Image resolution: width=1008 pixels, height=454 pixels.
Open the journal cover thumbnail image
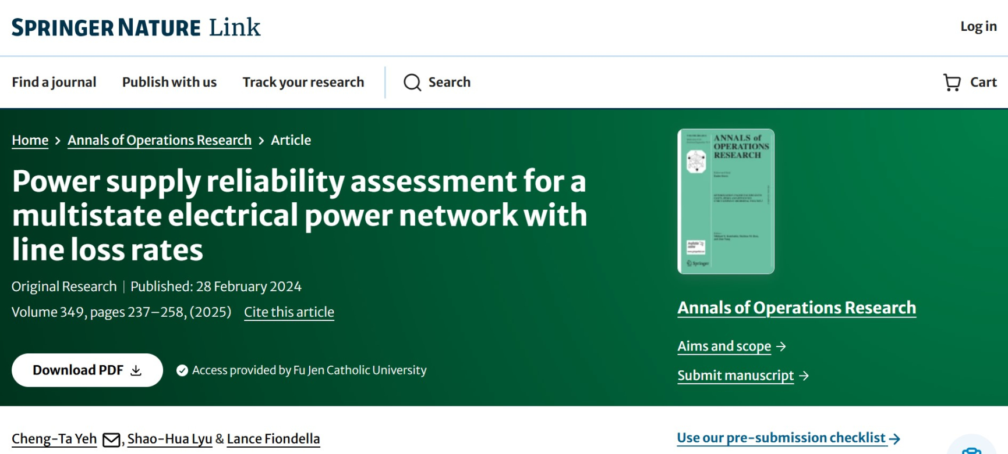pos(726,201)
